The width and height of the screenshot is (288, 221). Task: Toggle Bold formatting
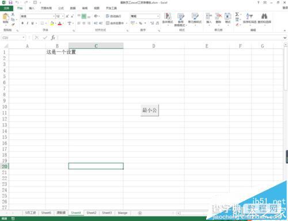pyautogui.click(x=22, y=23)
